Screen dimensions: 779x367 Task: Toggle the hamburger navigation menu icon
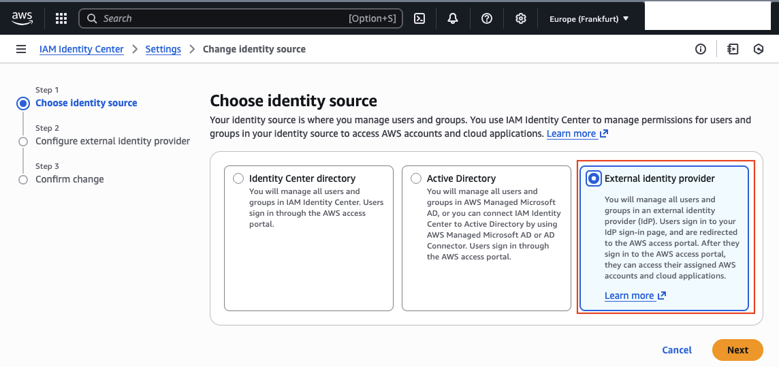pyautogui.click(x=21, y=49)
